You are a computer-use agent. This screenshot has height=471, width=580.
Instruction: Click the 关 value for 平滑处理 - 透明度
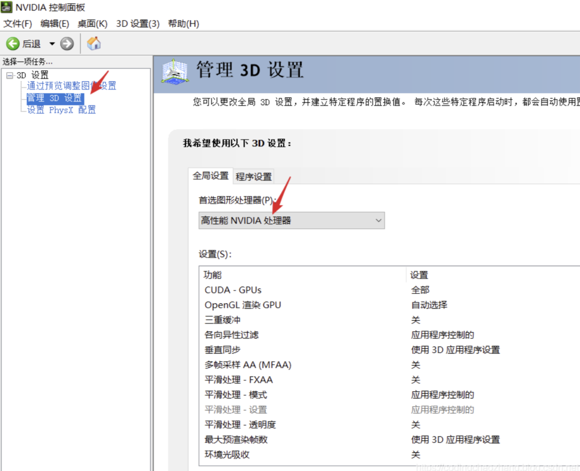click(x=416, y=425)
